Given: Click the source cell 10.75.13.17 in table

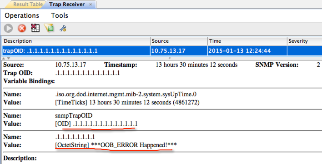Looking at the screenshot, I should (x=179, y=50).
